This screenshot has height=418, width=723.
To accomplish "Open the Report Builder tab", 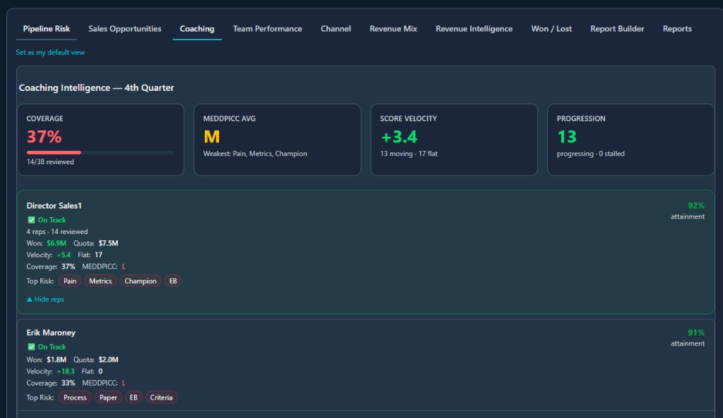I will [x=617, y=28].
